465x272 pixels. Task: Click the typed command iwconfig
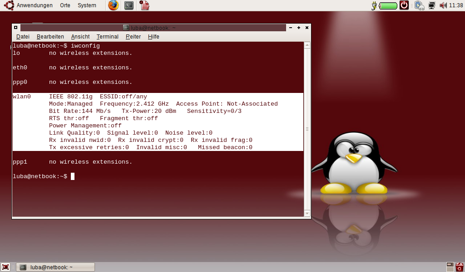coord(85,46)
